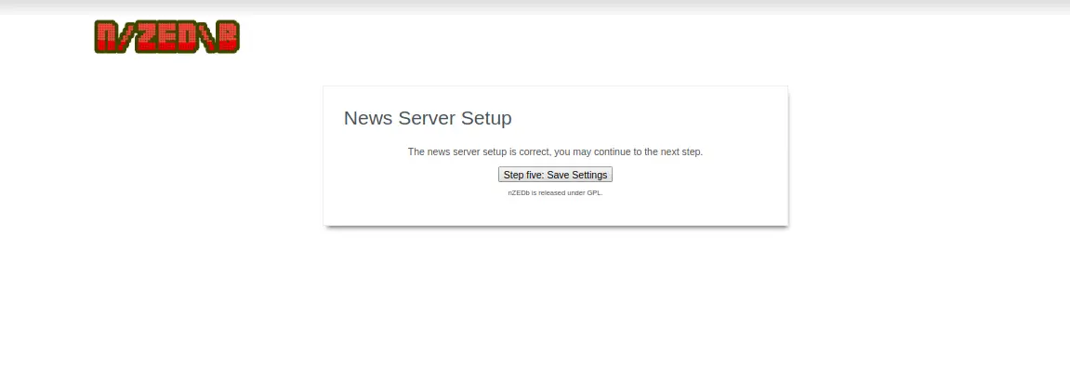Click the word "Setup" in the heading
The width and height of the screenshot is (1070, 381).
[x=483, y=118]
